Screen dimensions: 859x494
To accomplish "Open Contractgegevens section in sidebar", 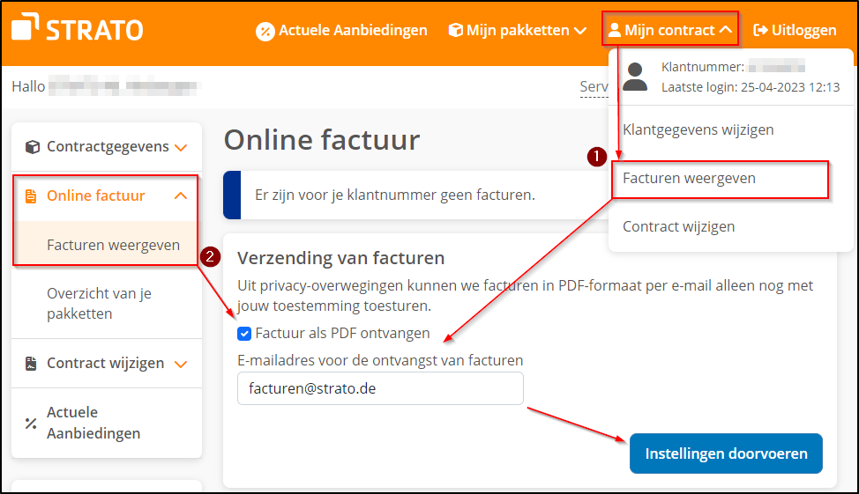I will [x=107, y=146].
